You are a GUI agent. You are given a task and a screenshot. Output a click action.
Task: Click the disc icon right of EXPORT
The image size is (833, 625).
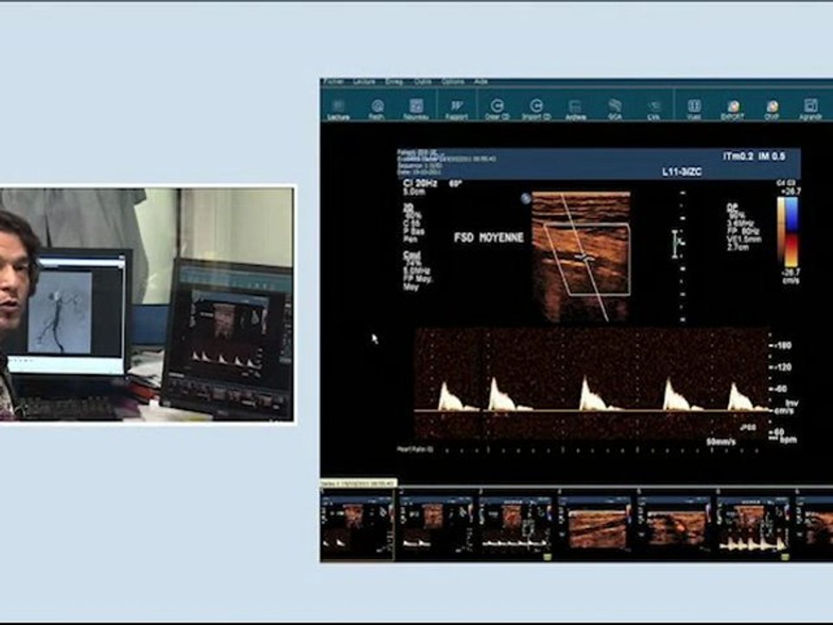pos(772,109)
